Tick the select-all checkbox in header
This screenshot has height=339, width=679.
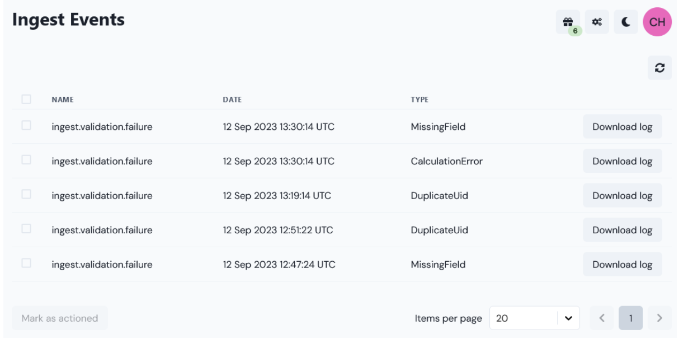[26, 99]
